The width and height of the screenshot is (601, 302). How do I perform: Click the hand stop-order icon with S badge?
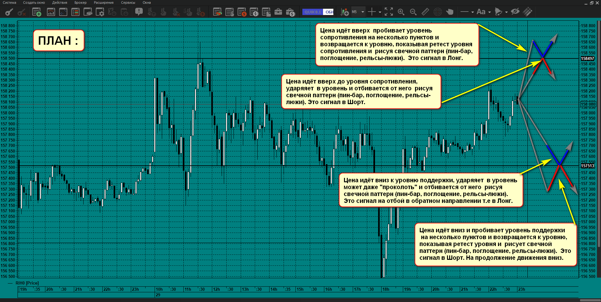coord(200,12)
